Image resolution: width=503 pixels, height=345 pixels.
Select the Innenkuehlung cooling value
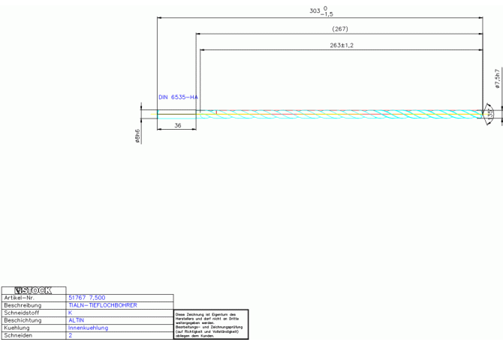(89, 328)
